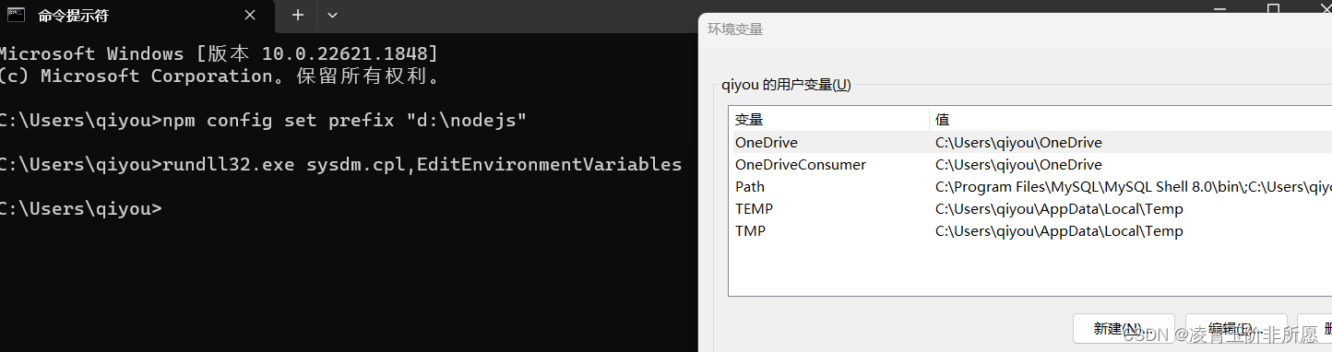Viewport: 1332px width, 352px height.
Task: Click empty area of user variables list
Action: tap(1030, 268)
